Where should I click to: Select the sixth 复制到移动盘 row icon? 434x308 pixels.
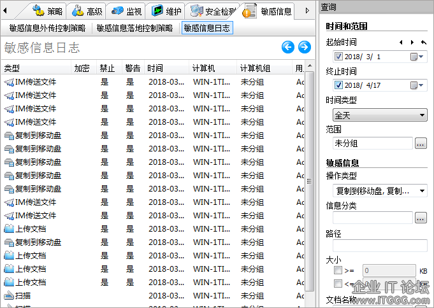(x=9, y=242)
